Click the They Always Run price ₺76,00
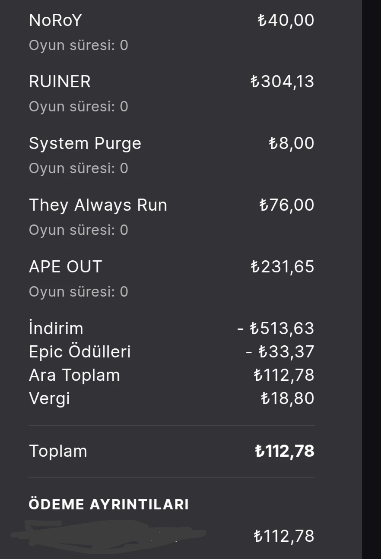The height and width of the screenshot is (559, 381). [x=287, y=205]
